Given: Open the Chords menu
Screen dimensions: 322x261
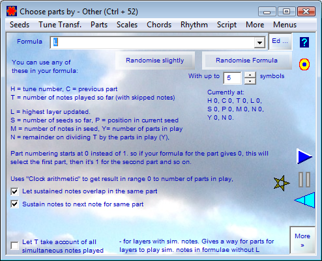Looking at the screenshot, I should tap(159, 25).
